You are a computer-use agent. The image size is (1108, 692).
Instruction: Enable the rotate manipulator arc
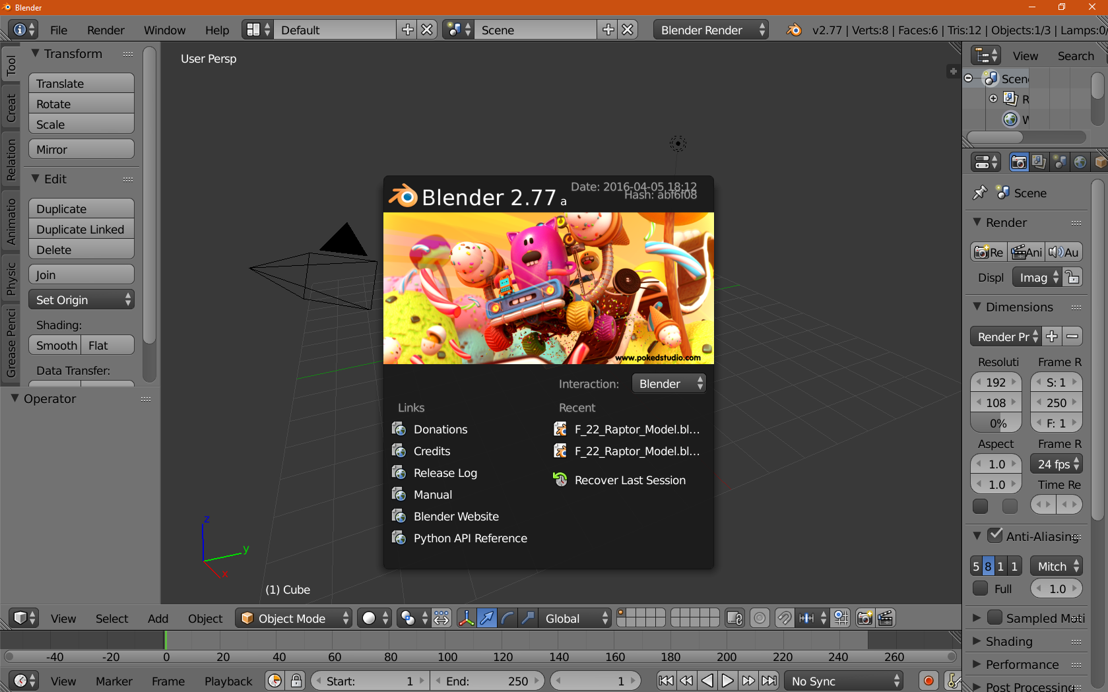tap(507, 618)
